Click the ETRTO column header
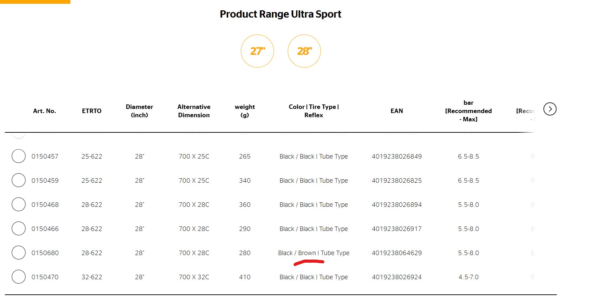The image size is (591, 303). tap(92, 111)
